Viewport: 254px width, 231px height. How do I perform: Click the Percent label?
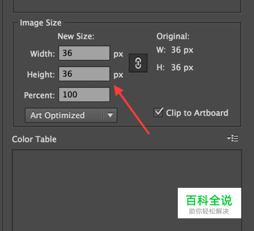tap(40, 95)
